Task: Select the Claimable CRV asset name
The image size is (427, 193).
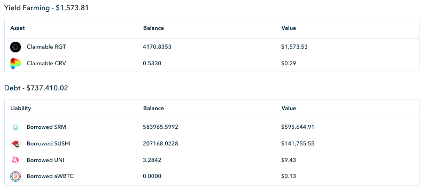Action: point(46,63)
